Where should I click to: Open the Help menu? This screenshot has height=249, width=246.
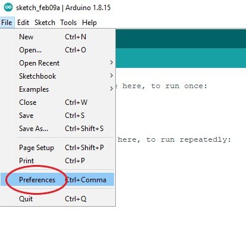point(89,23)
